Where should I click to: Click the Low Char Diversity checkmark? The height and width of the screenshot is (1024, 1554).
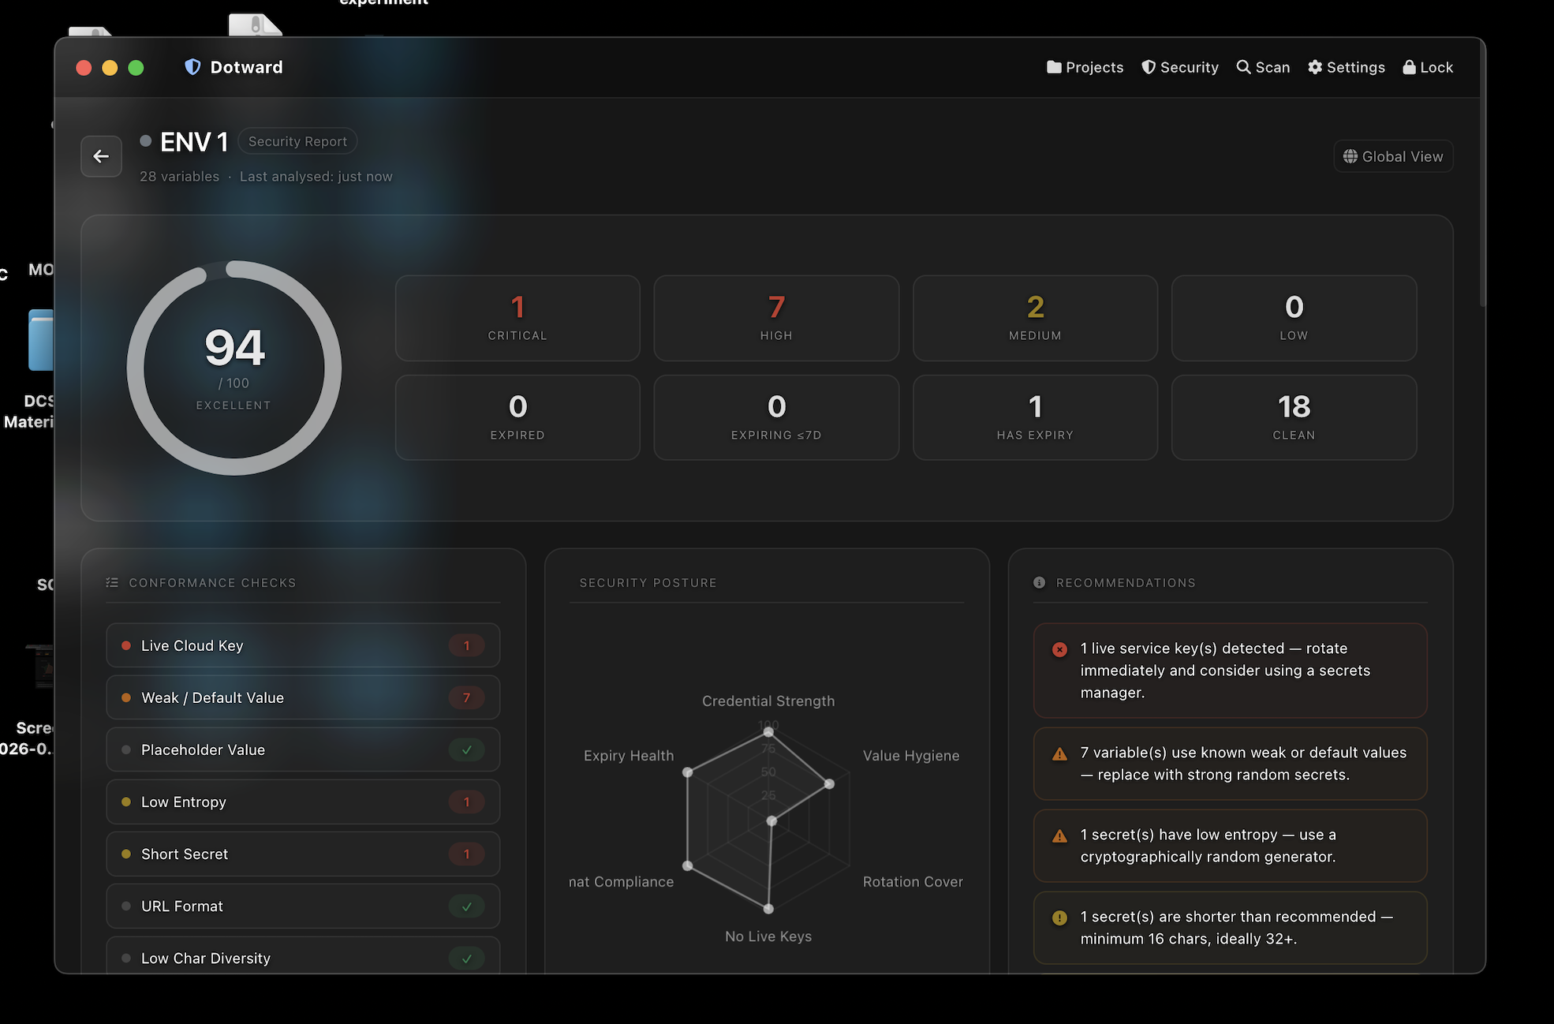466,958
